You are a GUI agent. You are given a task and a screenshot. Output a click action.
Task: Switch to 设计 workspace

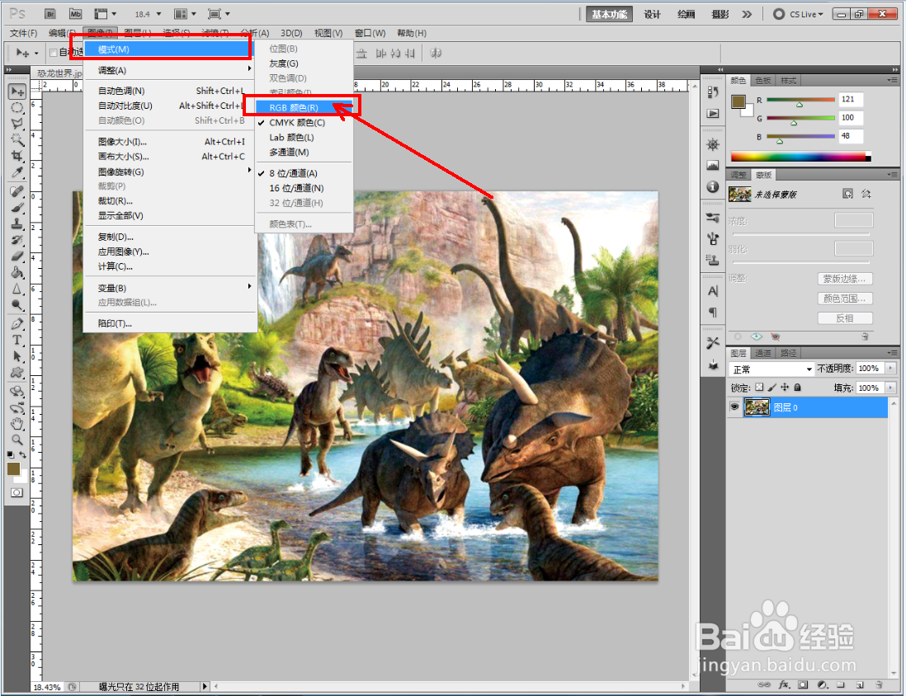[653, 15]
